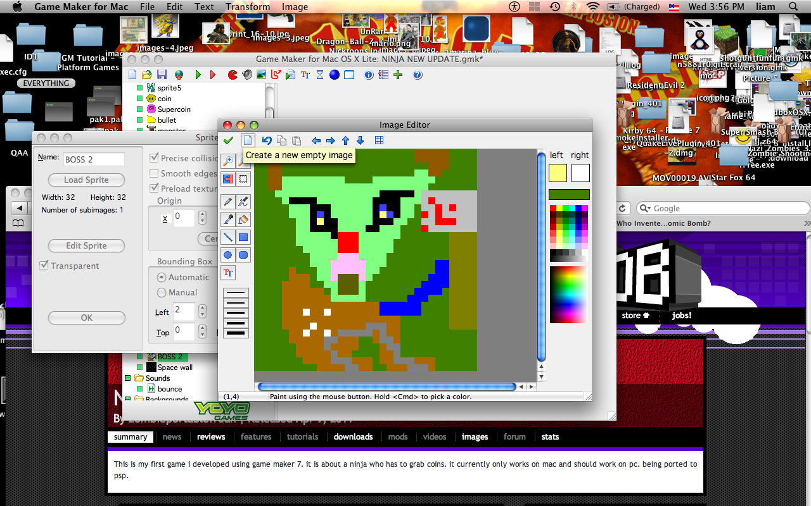Click the create object blue ball icon
811x506 pixels.
(x=334, y=75)
